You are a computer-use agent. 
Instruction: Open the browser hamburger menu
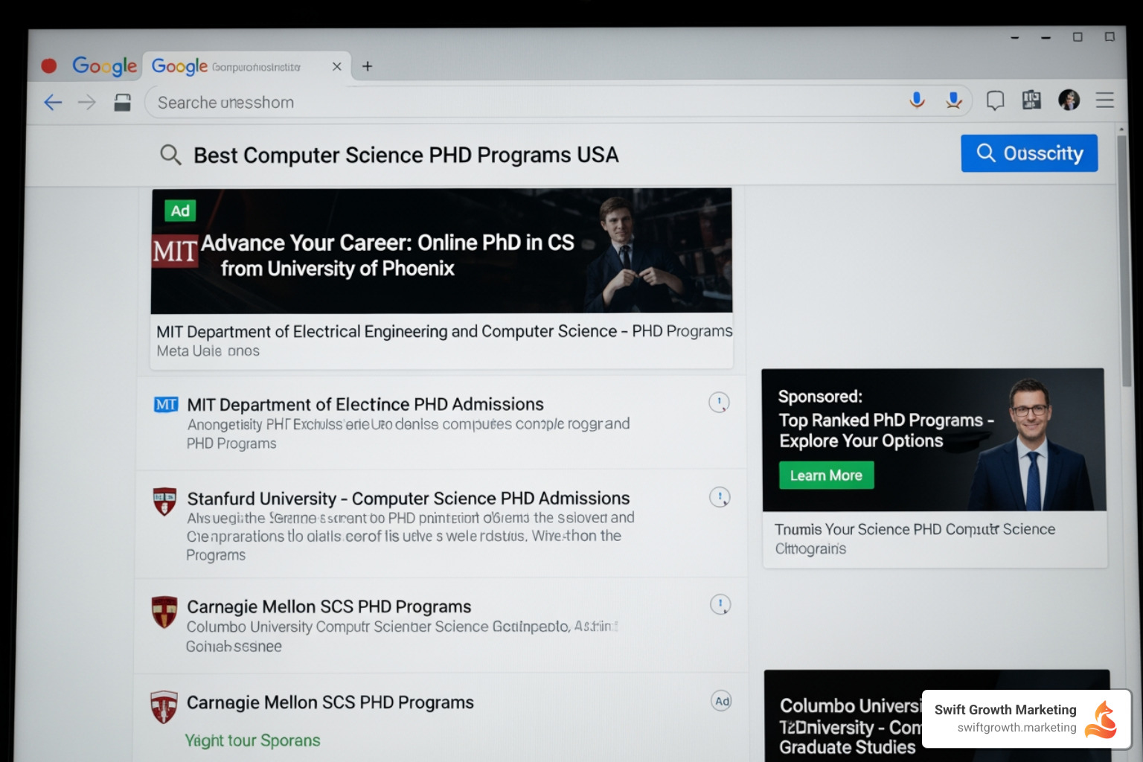1105,100
